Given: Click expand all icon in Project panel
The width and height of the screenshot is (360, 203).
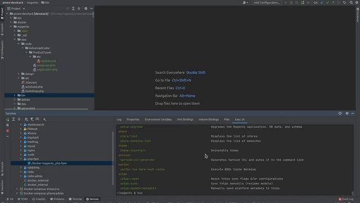Looking at the screenshot, I should click(73, 8).
